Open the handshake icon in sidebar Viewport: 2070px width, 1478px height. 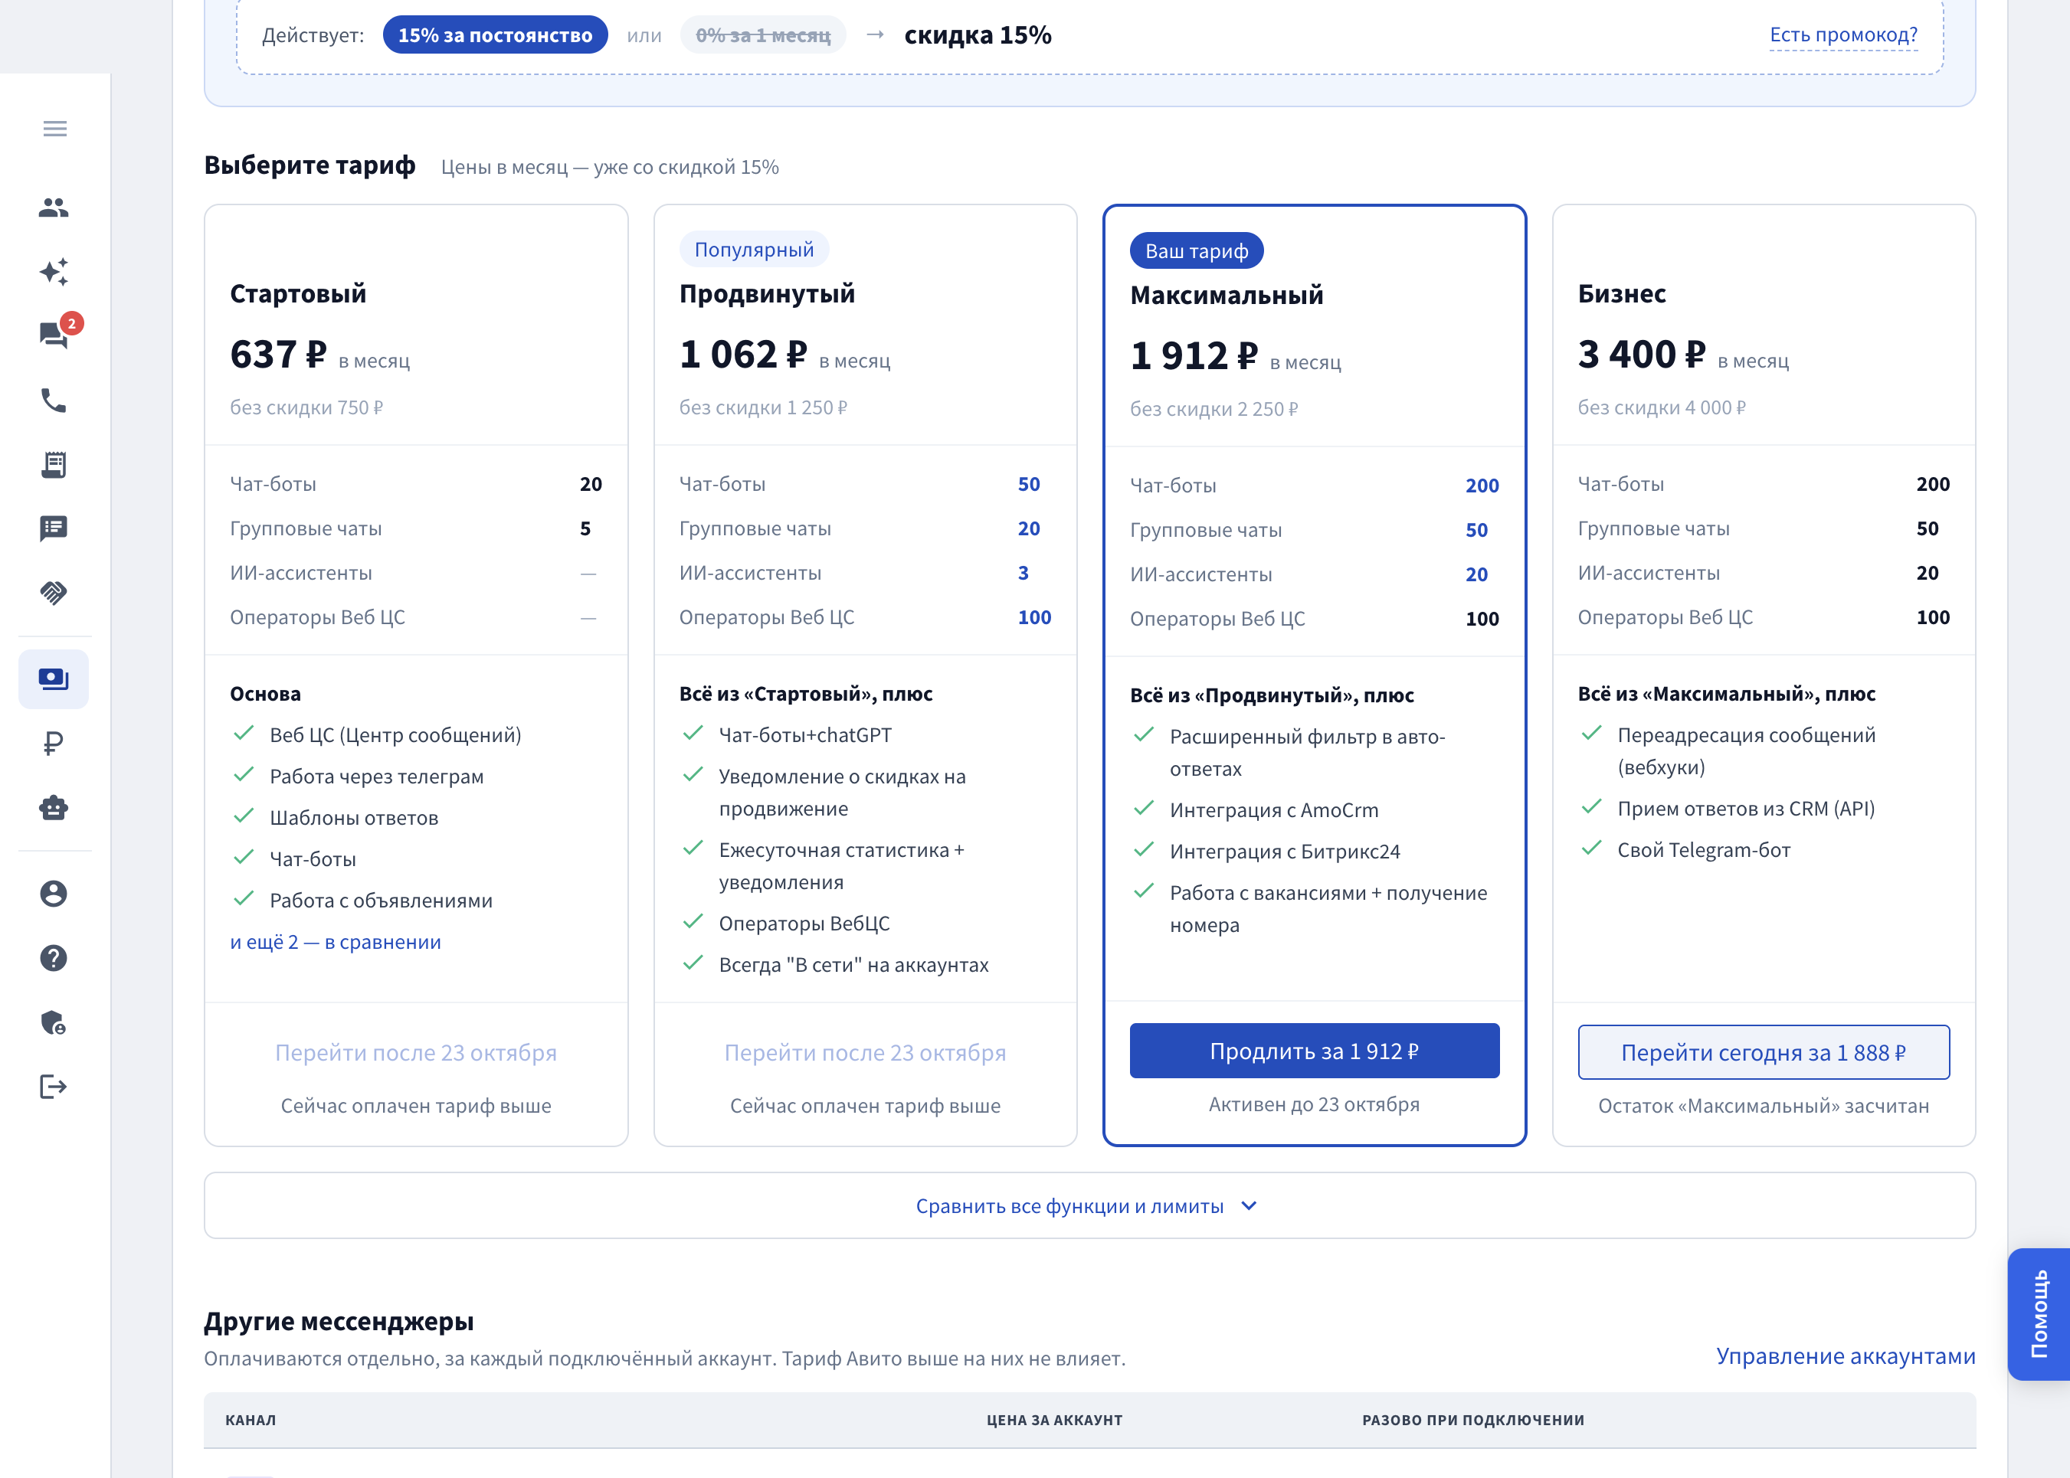(x=54, y=593)
